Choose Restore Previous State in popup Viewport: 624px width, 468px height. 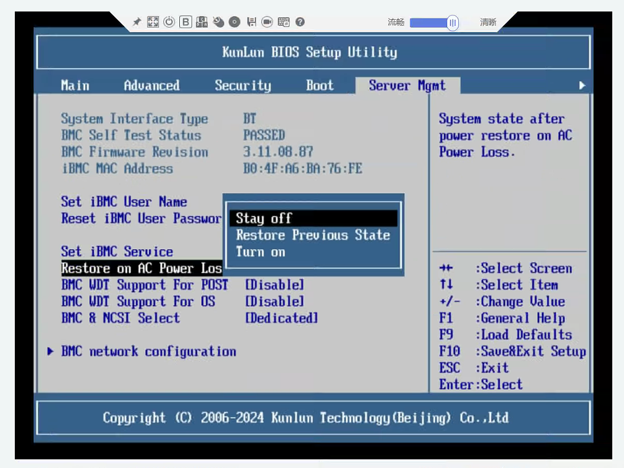312,235
